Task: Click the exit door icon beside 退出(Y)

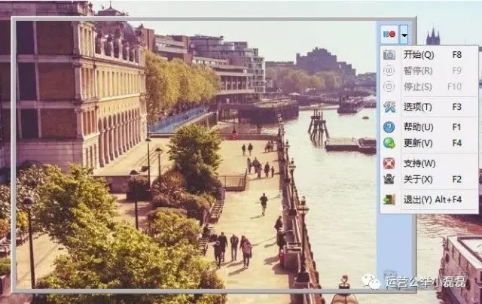Action: click(x=389, y=199)
